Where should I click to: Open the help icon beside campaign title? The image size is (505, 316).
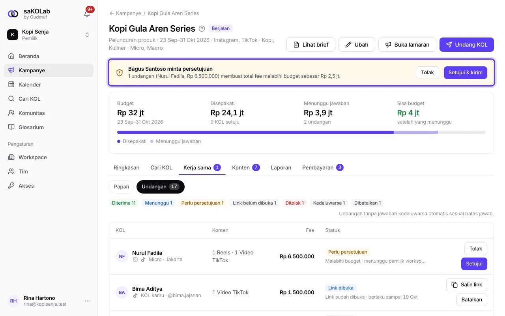202,28
